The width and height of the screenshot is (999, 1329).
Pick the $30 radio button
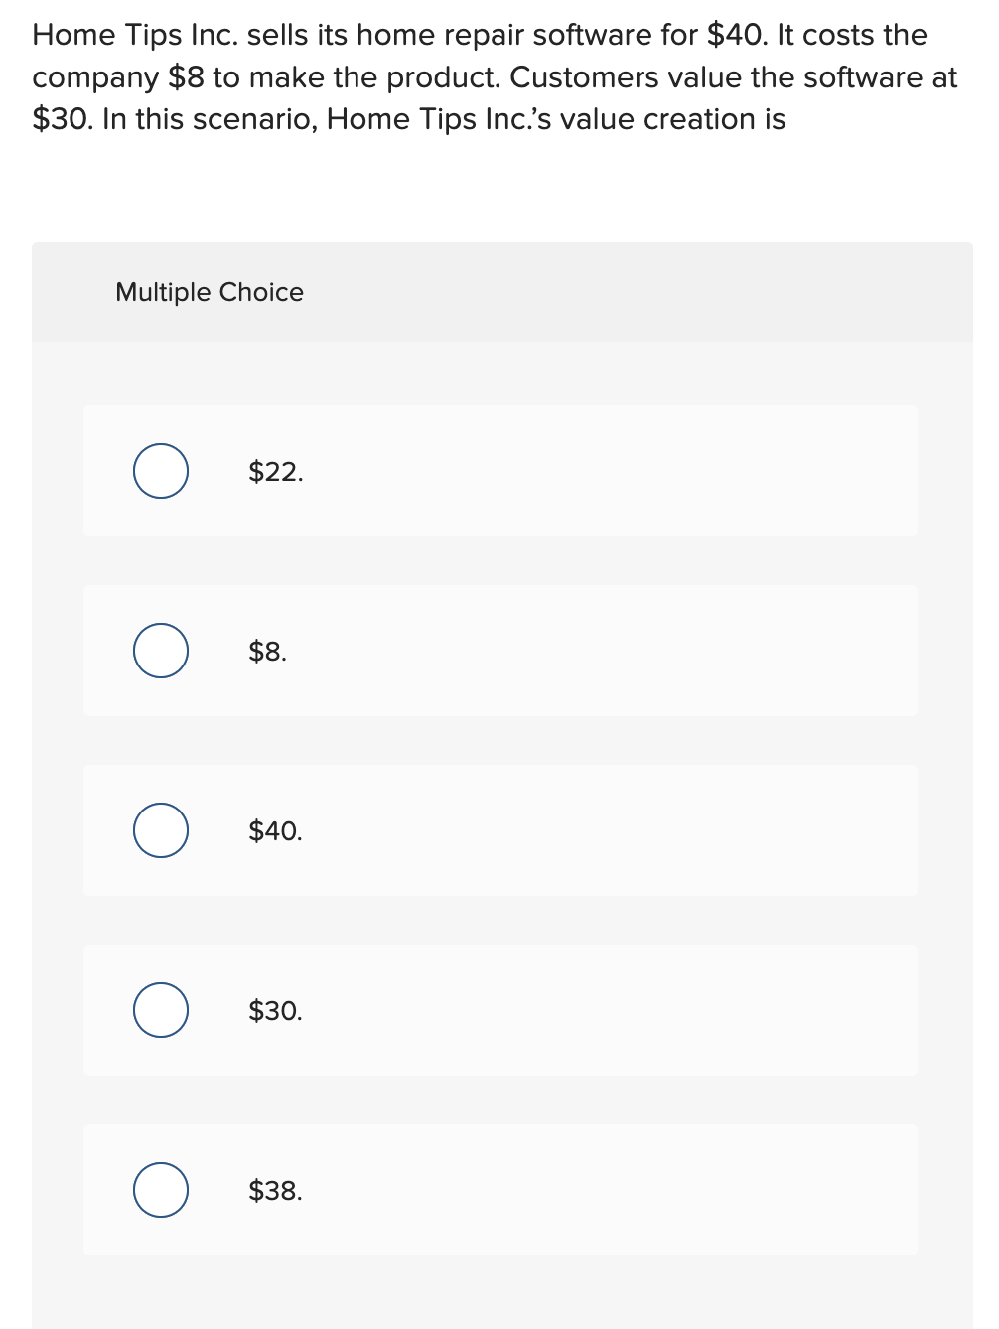point(161,1010)
